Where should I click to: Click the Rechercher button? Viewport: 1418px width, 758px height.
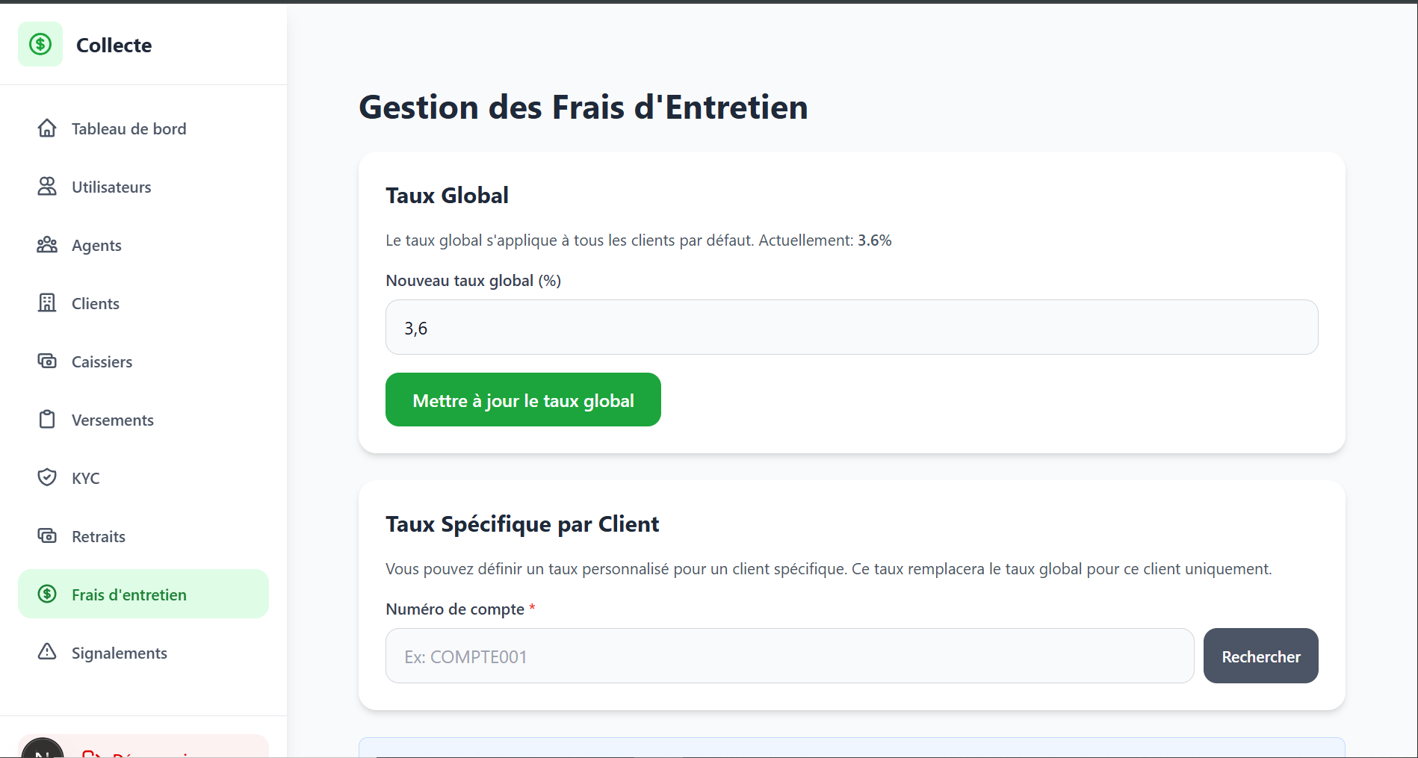pyautogui.click(x=1260, y=656)
